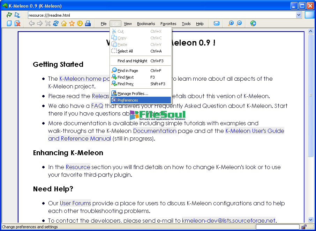Expand the address bar URL dropdown

point(299,15)
